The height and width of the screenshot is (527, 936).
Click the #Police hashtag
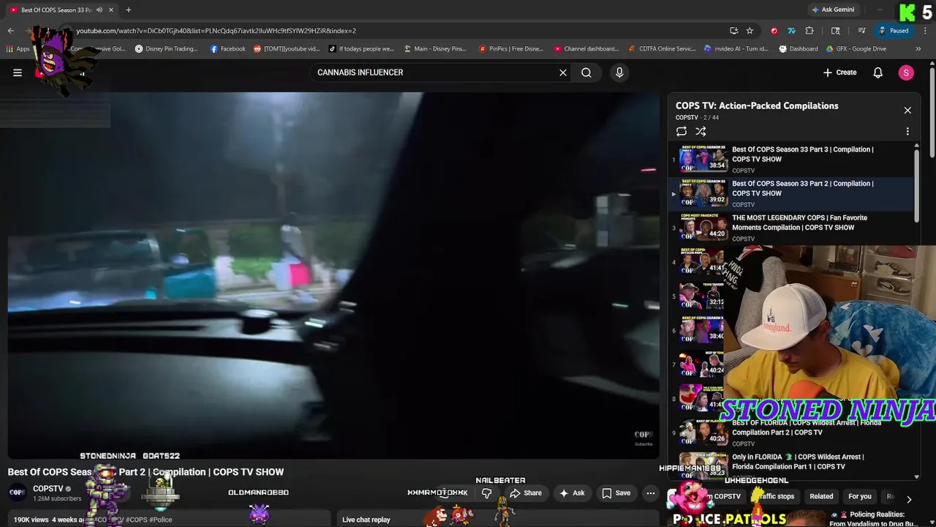tap(161, 520)
